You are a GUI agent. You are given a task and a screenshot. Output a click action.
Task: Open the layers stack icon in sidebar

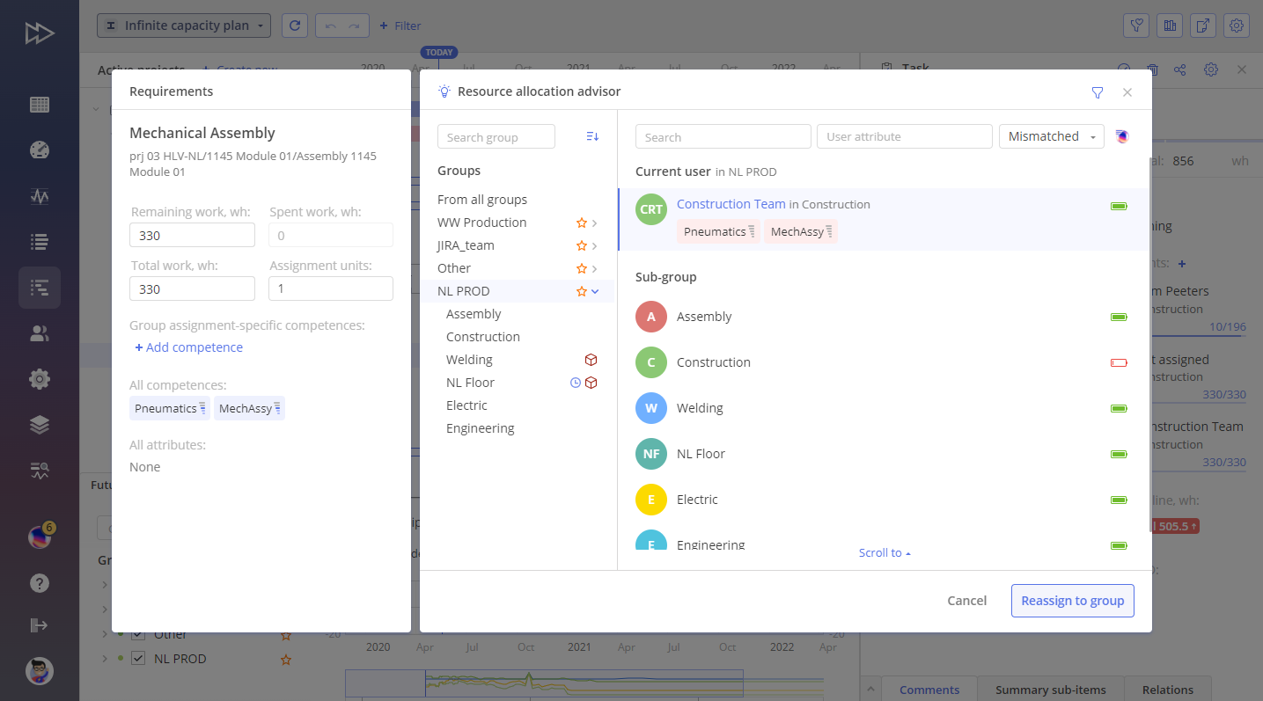point(40,425)
